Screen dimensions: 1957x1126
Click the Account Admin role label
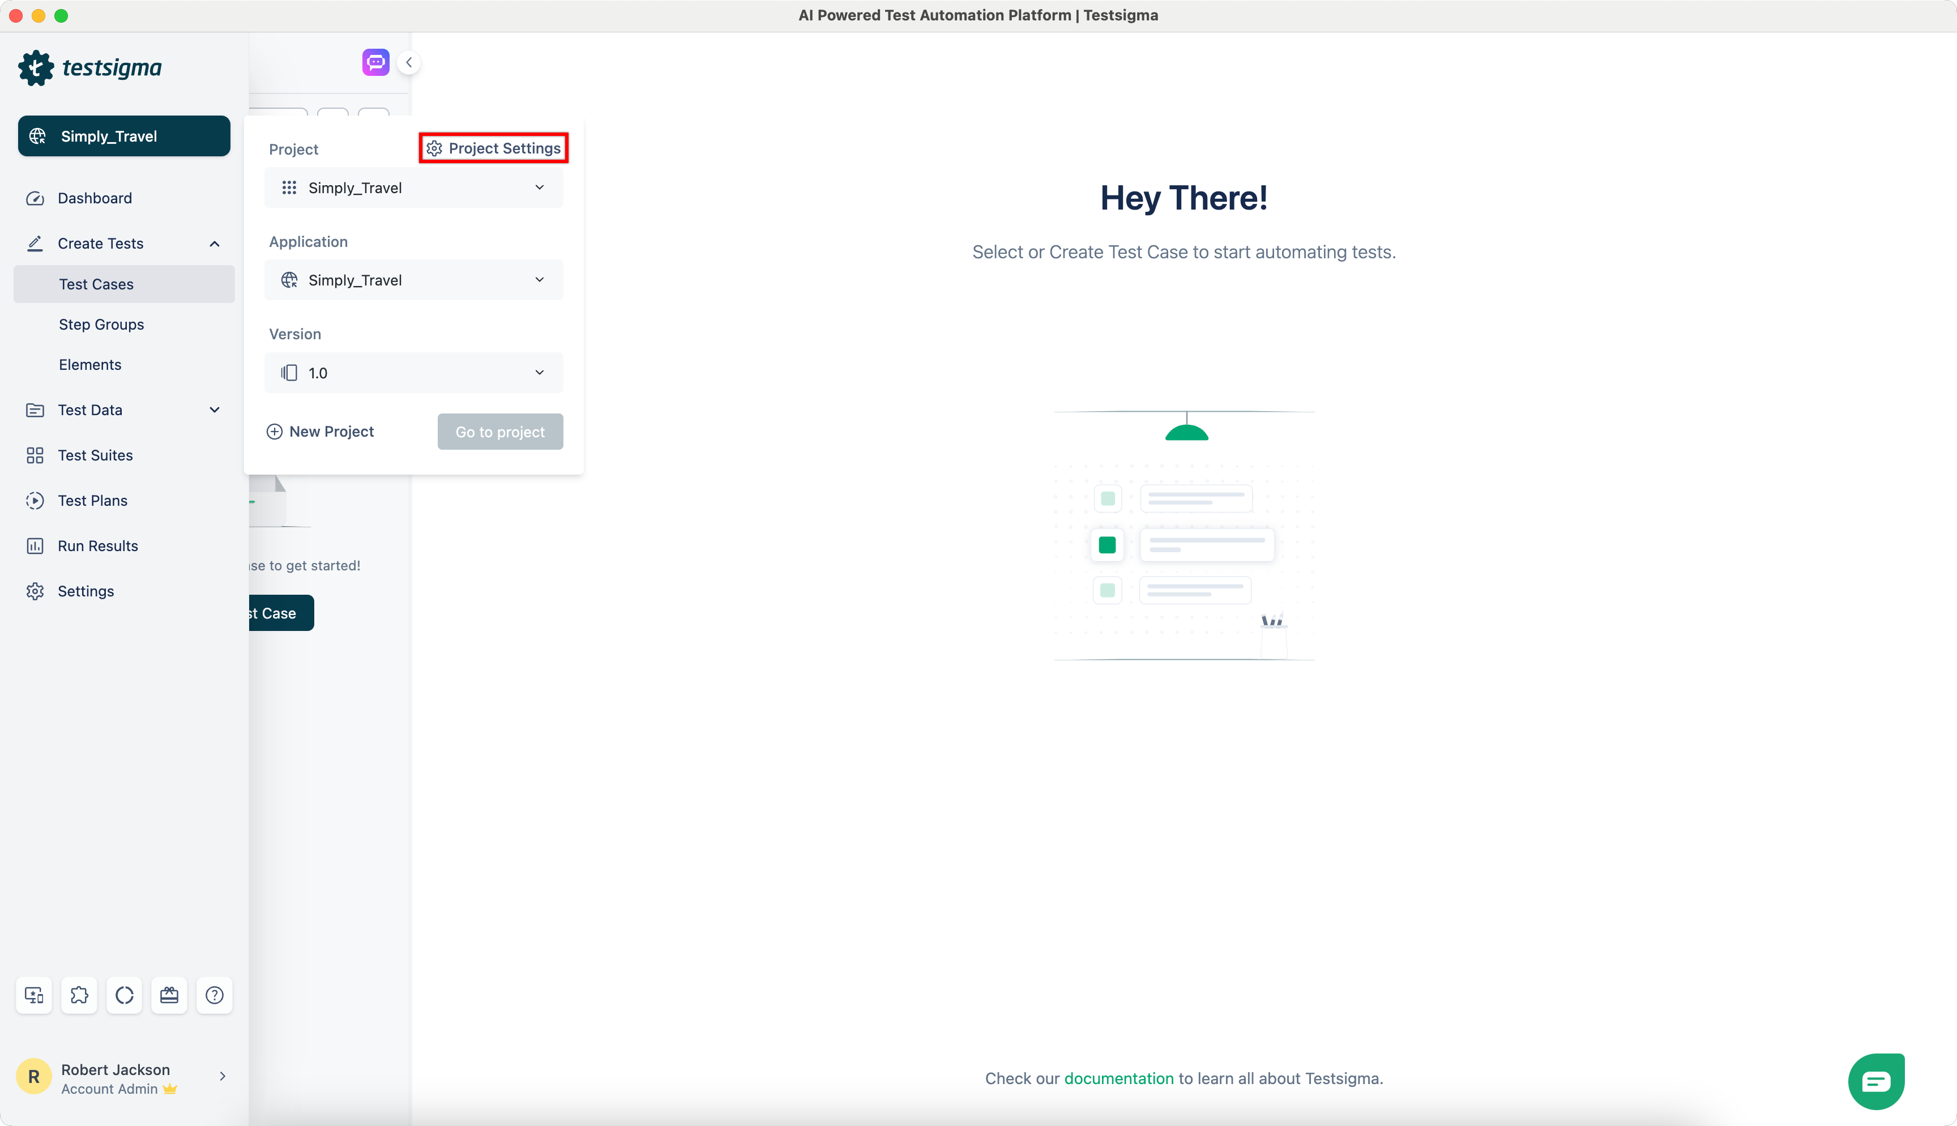[x=109, y=1089]
